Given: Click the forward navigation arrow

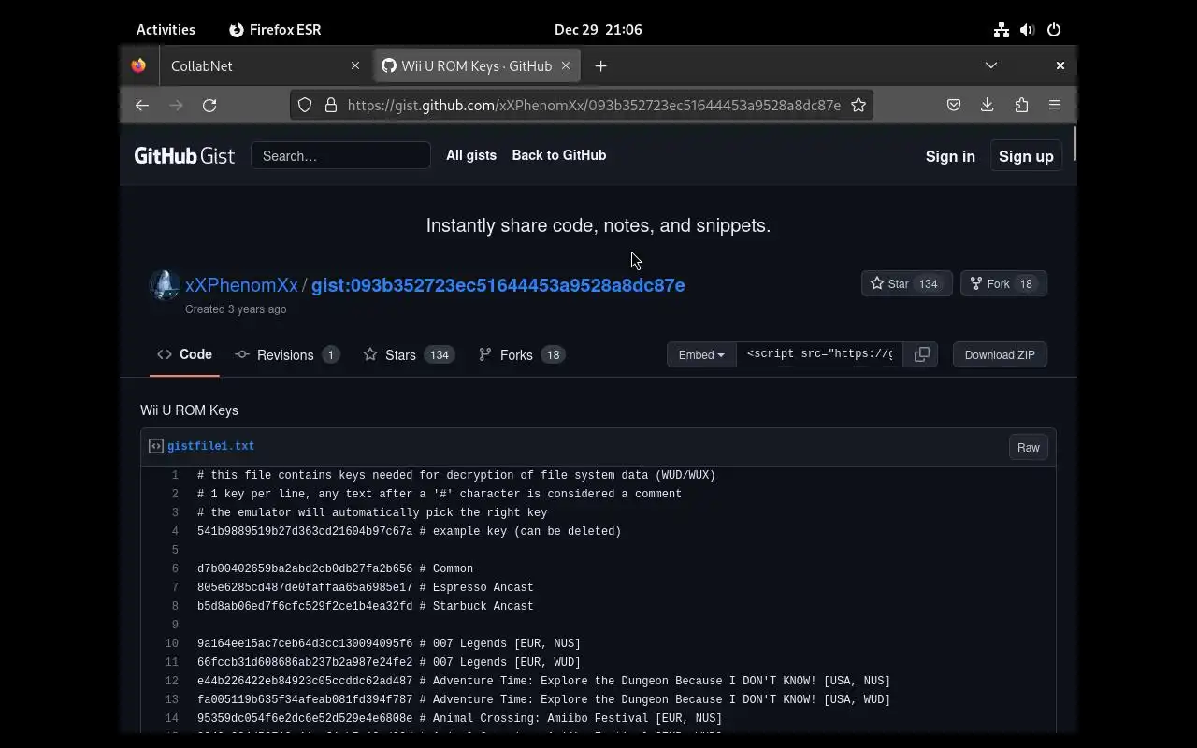Looking at the screenshot, I should (176, 106).
